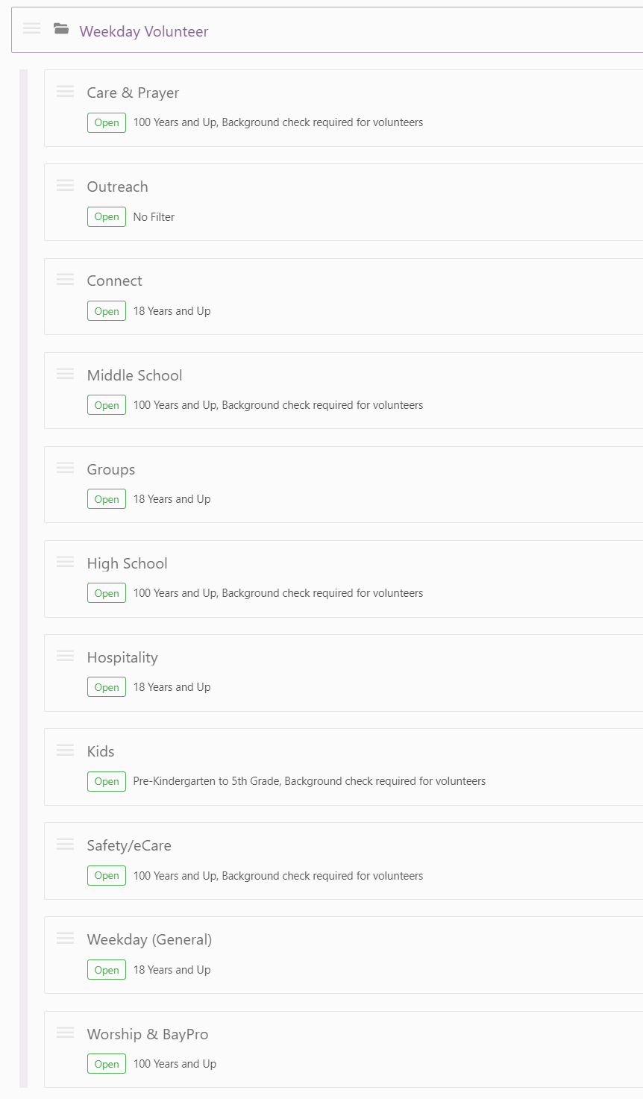Click the Safety/eCare drag handle icon
The height and width of the screenshot is (1099, 643).
click(66, 844)
